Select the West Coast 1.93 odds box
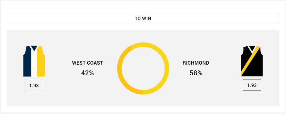 click(x=34, y=85)
